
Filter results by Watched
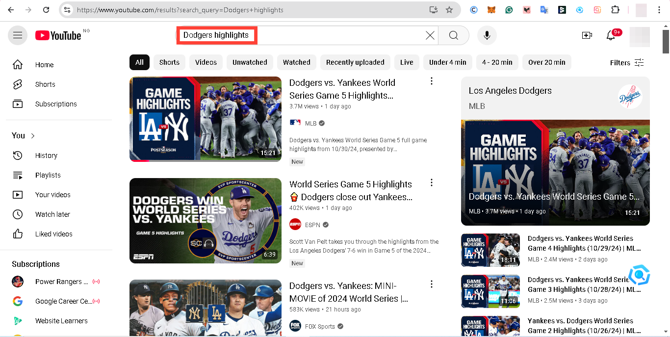[297, 62]
